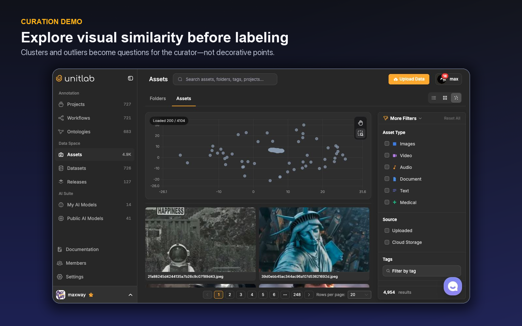Image resolution: width=522 pixels, height=326 pixels.
Task: Click the star icon next to maxway
Action: pos(91,295)
